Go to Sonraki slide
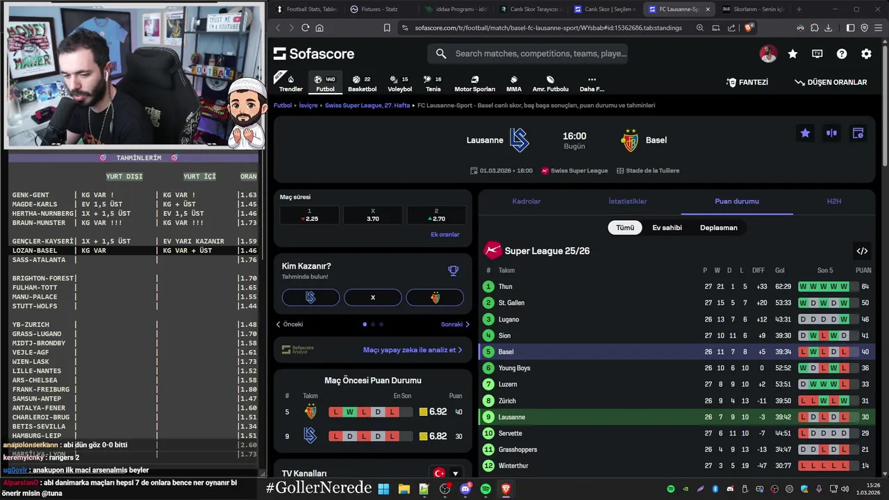Viewport: 889px width, 500px height. (456, 324)
